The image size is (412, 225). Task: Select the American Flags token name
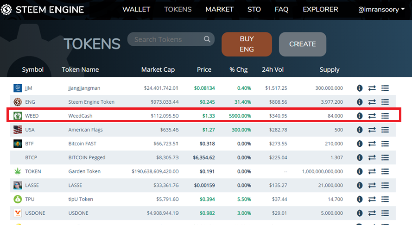point(86,130)
